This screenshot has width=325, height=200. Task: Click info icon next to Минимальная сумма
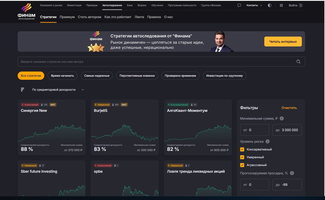282,119
